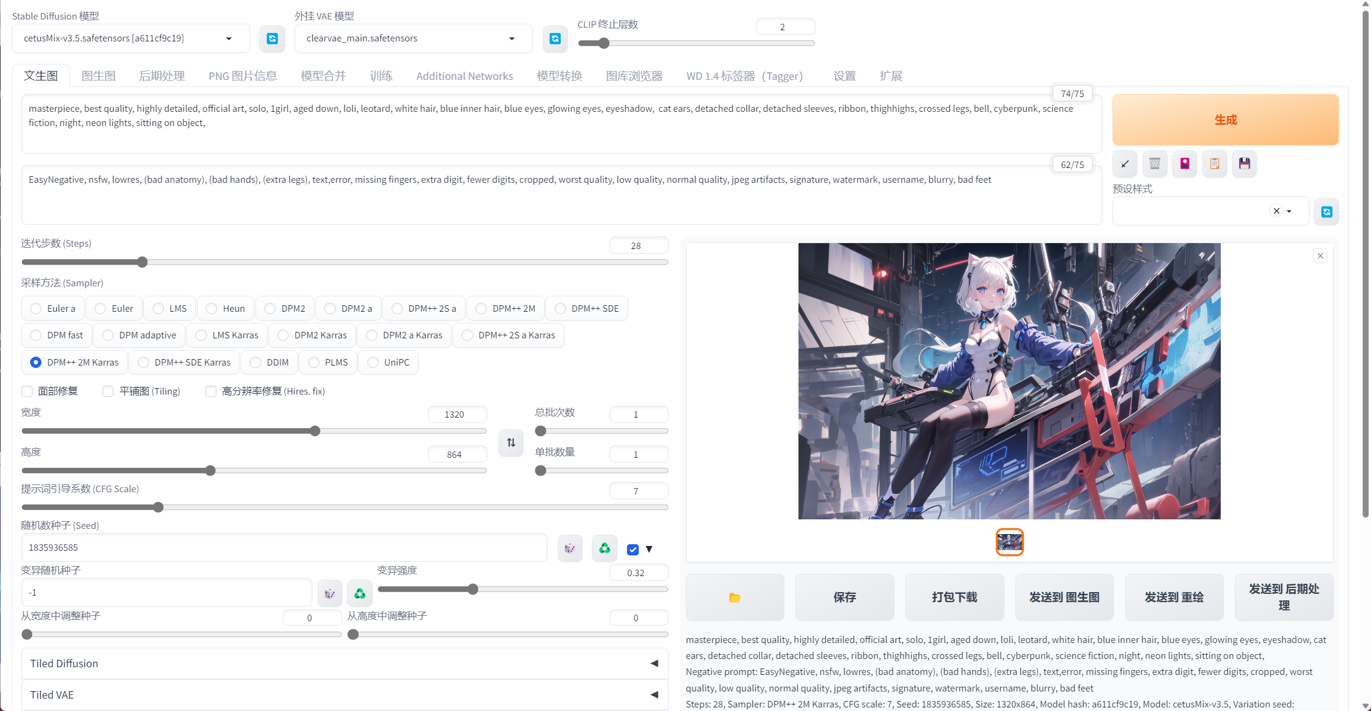The width and height of the screenshot is (1371, 711).
Task: Enable Hires. fix checkbox
Action: 211,391
